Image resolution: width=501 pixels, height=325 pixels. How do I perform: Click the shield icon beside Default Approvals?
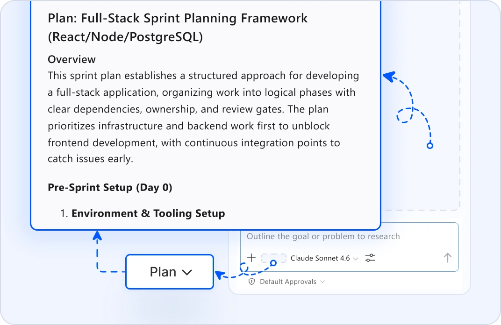click(x=252, y=282)
